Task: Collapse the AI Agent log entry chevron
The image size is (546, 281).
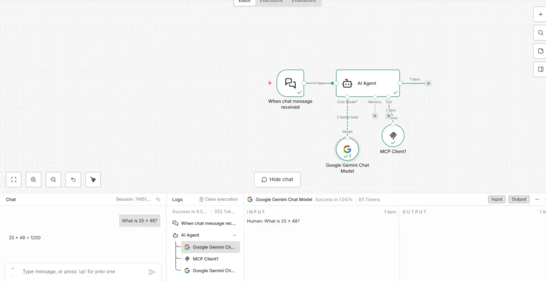Action: (235, 235)
